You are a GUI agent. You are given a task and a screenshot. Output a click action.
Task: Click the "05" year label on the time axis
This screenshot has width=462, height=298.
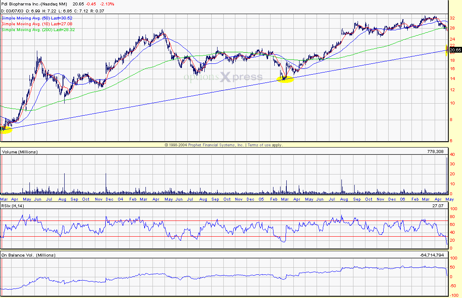tap(261, 199)
